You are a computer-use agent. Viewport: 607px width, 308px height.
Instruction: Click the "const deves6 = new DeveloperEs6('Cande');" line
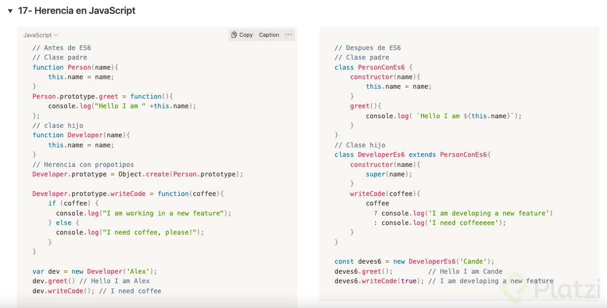(414, 261)
